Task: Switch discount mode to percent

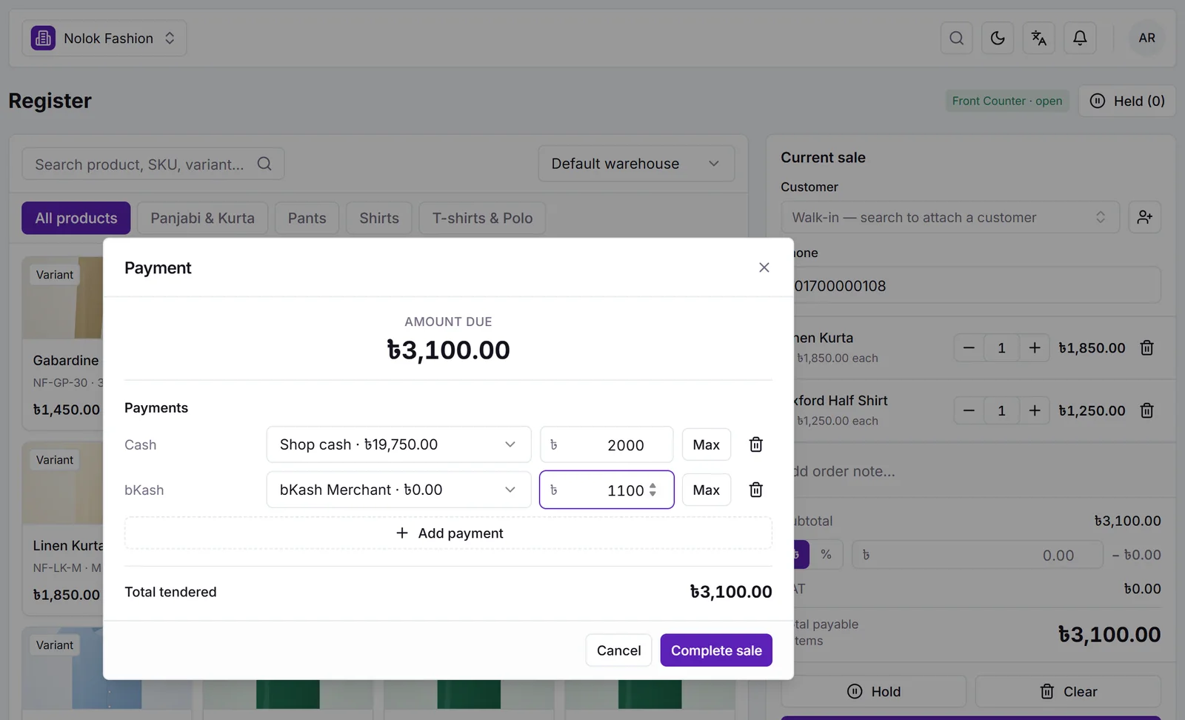Action: tap(826, 554)
